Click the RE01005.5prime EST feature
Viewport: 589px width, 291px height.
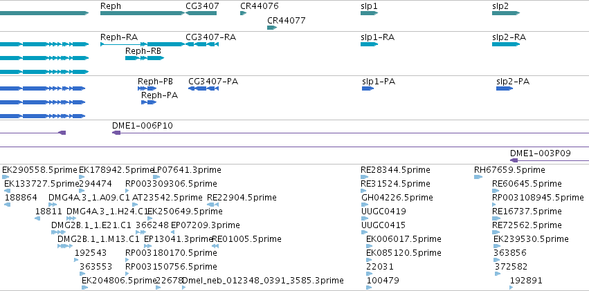(215, 246)
